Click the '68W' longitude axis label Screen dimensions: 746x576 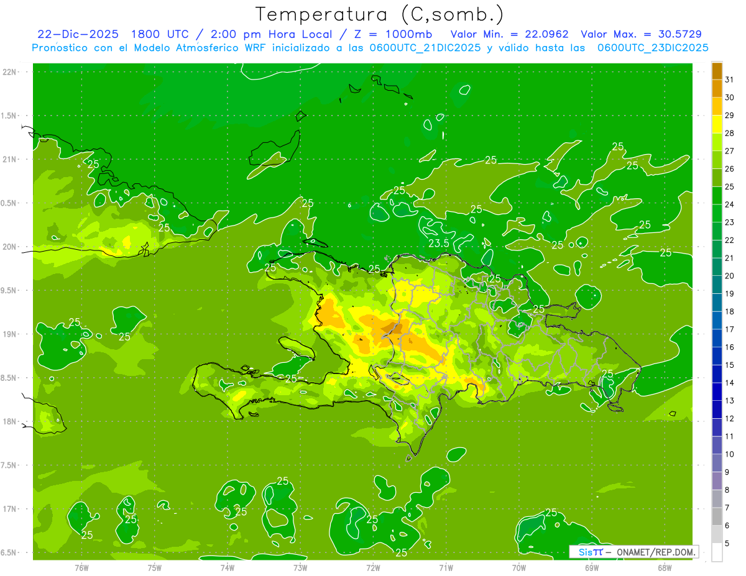(x=665, y=567)
